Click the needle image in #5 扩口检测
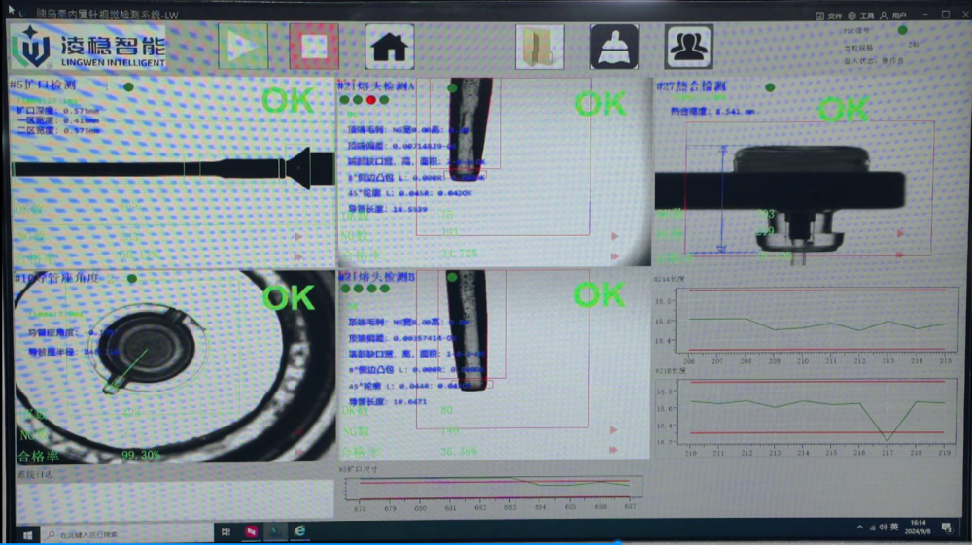 174,168
